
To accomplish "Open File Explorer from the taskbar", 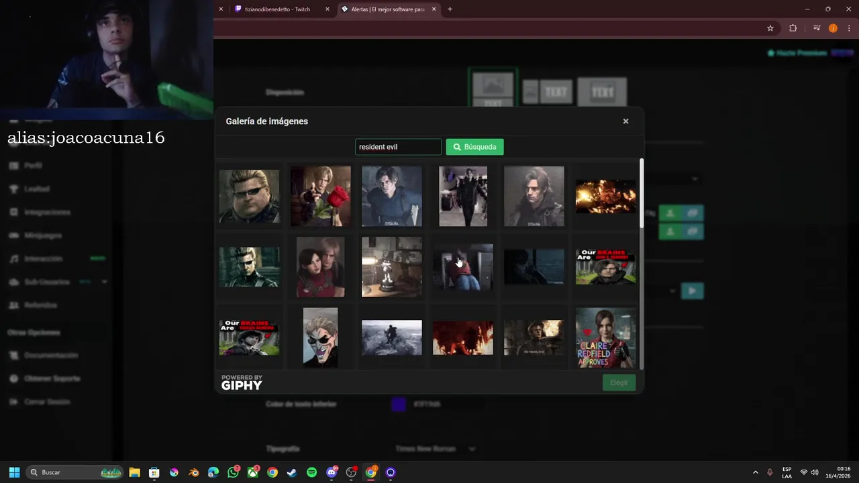I will point(134,472).
